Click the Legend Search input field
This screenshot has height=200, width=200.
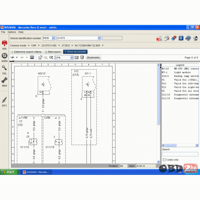(180, 154)
